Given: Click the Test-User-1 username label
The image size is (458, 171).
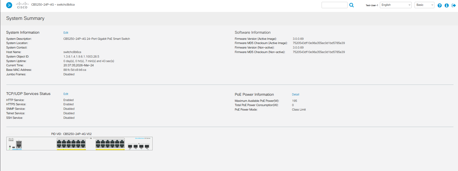Looking at the screenshot, I should coord(372,5).
